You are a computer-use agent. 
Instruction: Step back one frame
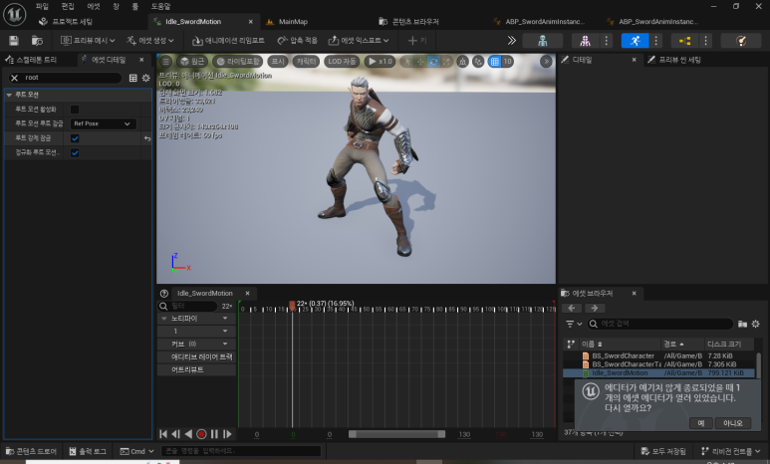(x=175, y=434)
